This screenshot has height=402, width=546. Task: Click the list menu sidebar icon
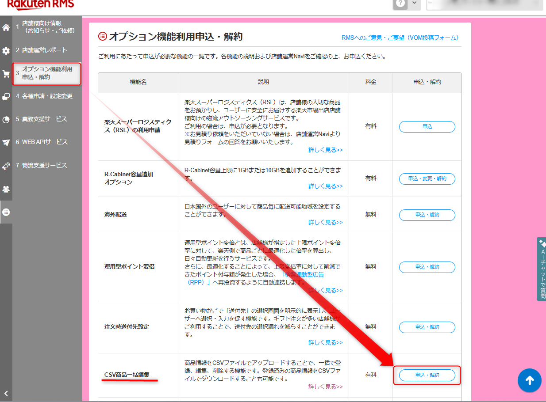tap(6, 212)
